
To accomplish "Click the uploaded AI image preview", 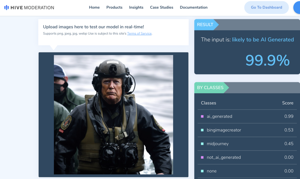I will [x=113, y=115].
